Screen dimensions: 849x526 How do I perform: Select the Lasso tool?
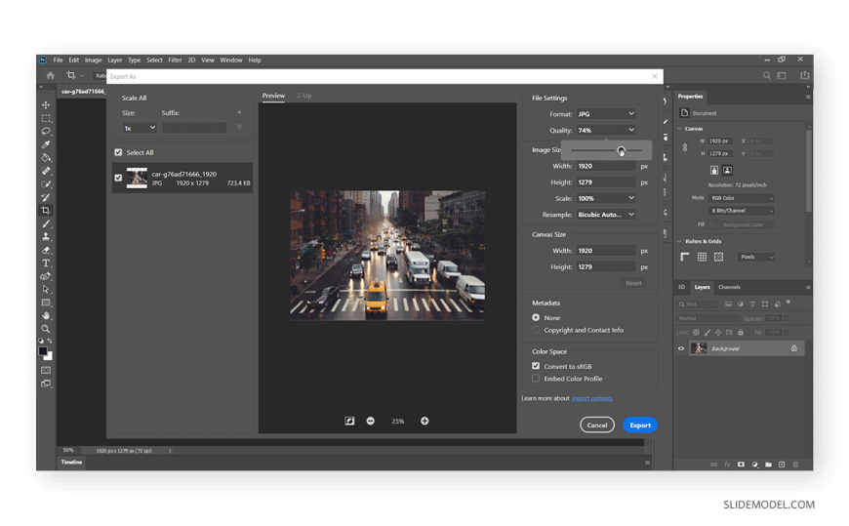tap(46, 131)
